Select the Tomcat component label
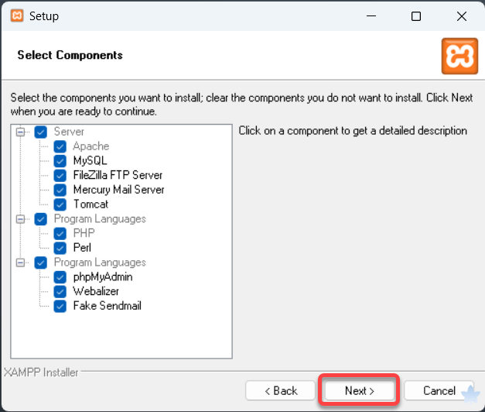The image size is (485, 412). click(x=91, y=204)
